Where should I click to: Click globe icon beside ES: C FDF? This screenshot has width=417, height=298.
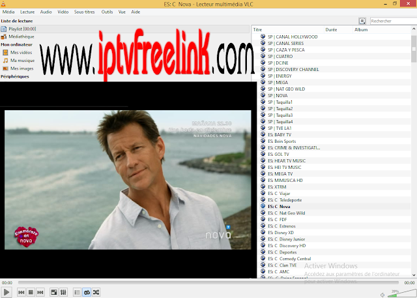(x=263, y=219)
